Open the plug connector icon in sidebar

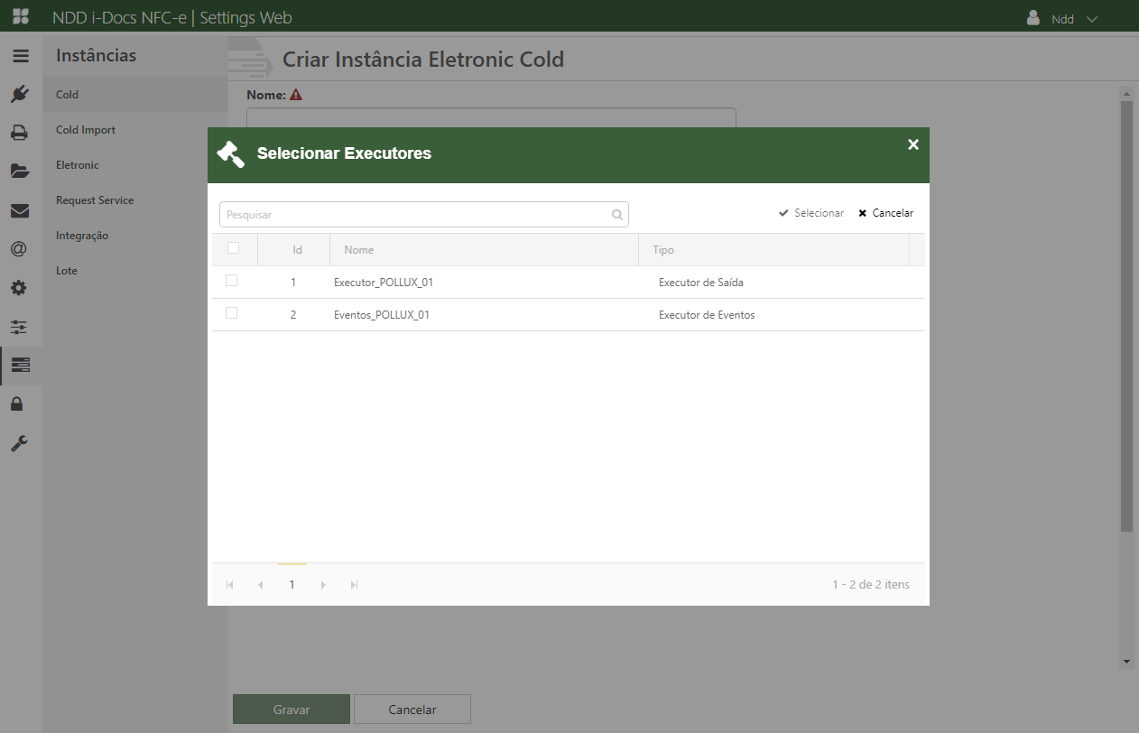tap(20, 94)
